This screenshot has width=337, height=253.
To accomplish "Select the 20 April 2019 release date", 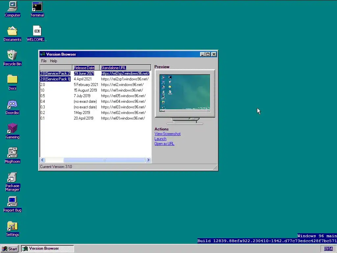I will 84,118.
